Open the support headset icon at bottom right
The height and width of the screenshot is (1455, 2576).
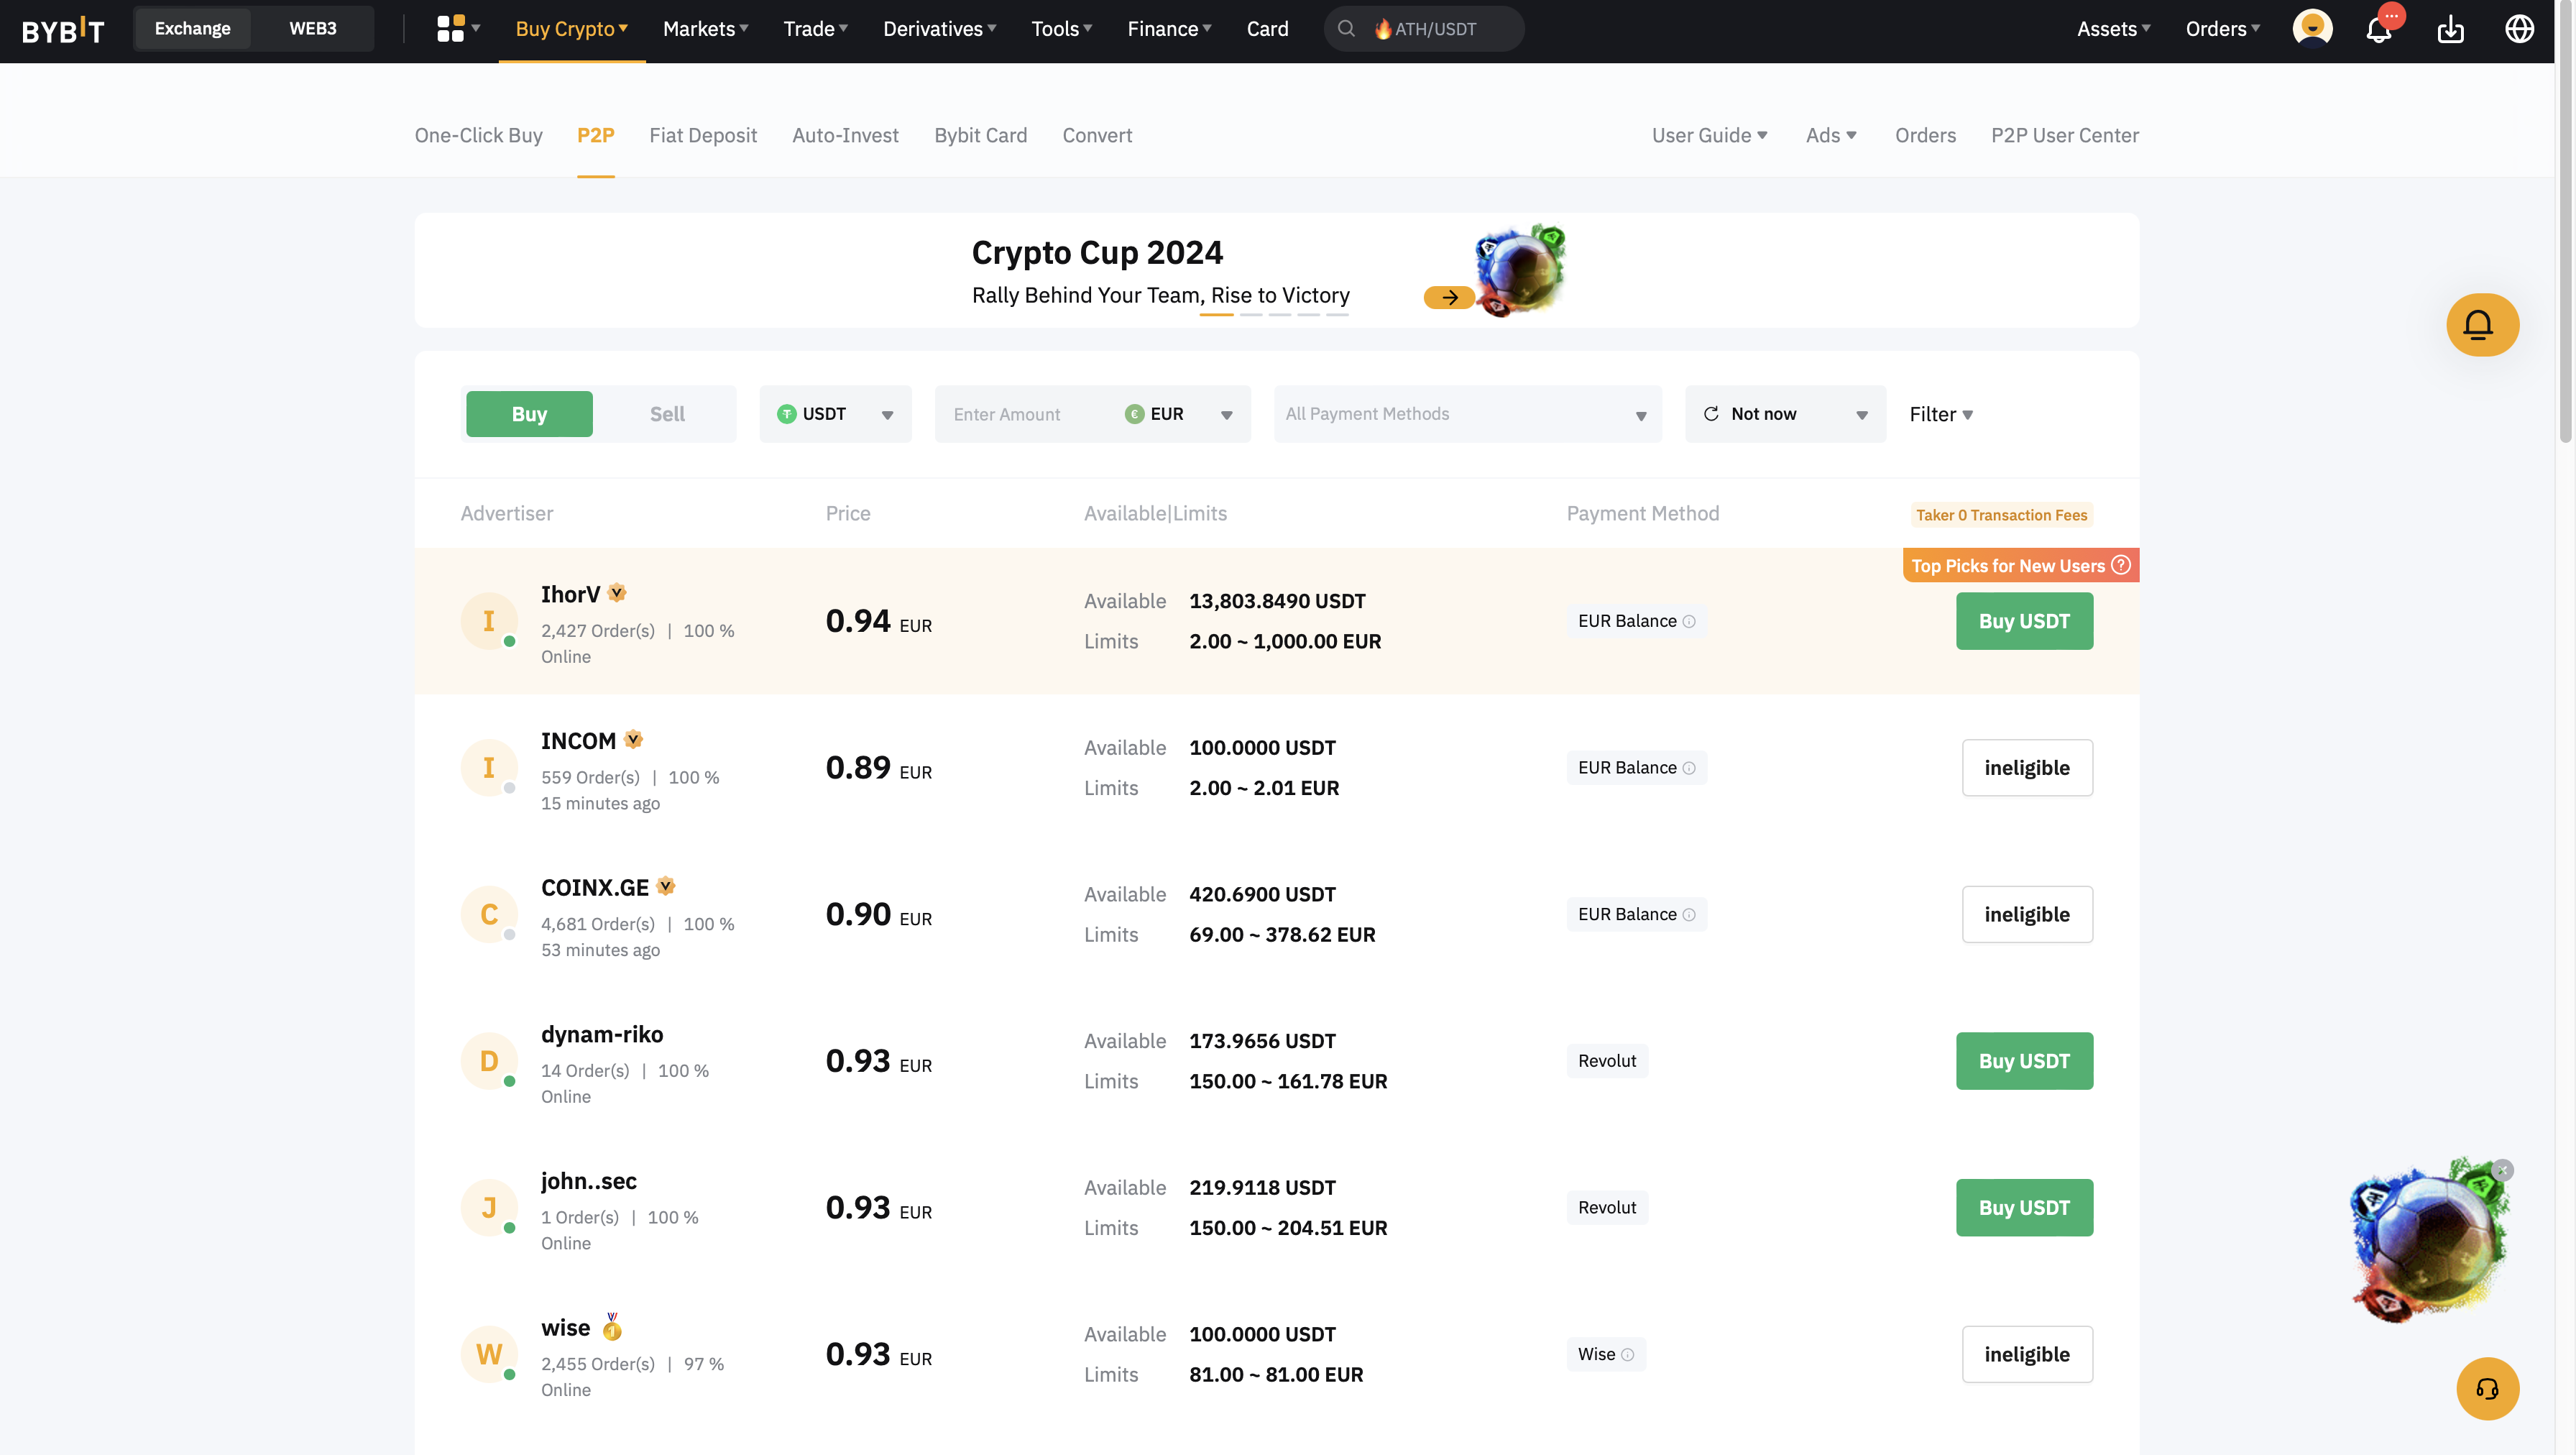(x=2488, y=1388)
